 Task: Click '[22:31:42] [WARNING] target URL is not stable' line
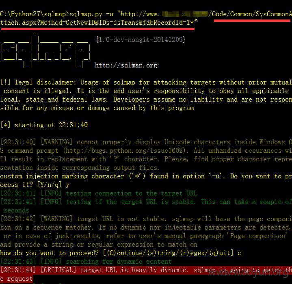pyautogui.click(x=146, y=219)
